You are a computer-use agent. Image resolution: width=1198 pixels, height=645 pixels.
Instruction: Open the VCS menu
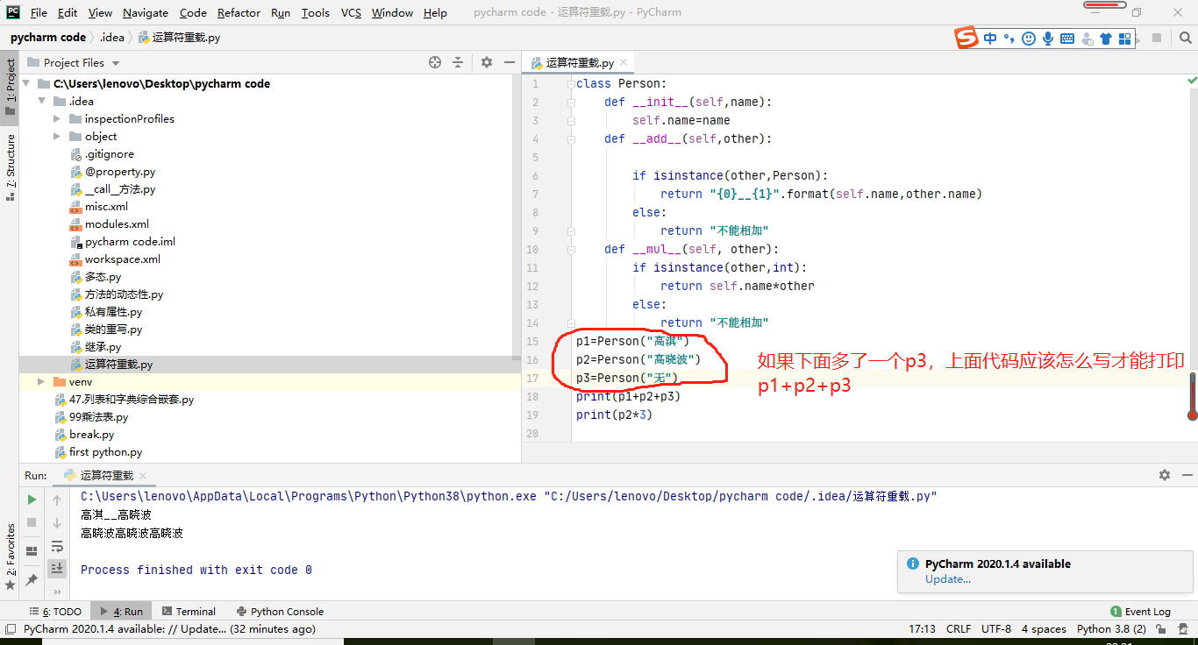351,12
